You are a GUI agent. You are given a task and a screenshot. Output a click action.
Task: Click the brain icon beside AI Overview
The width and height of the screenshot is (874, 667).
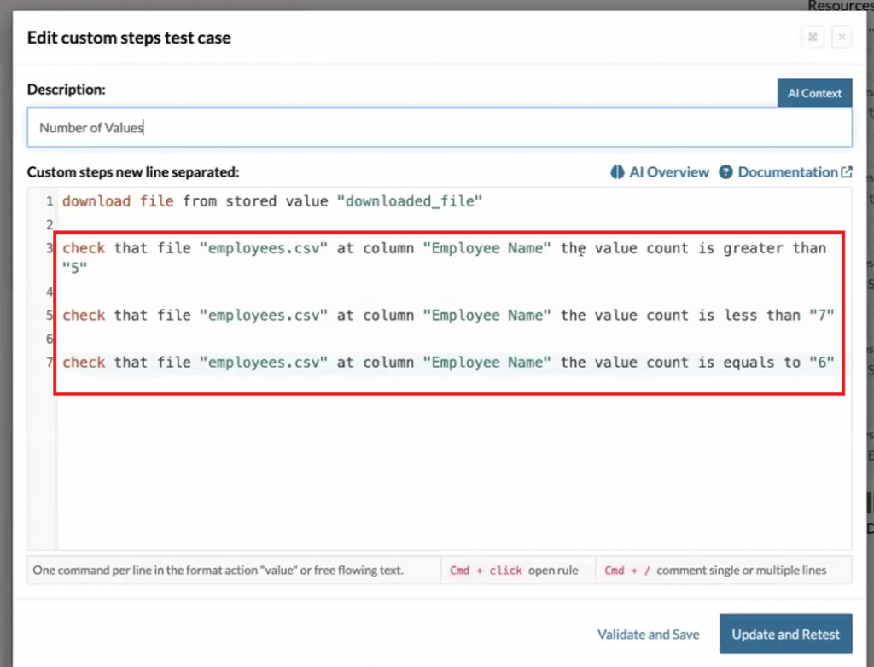coord(617,172)
